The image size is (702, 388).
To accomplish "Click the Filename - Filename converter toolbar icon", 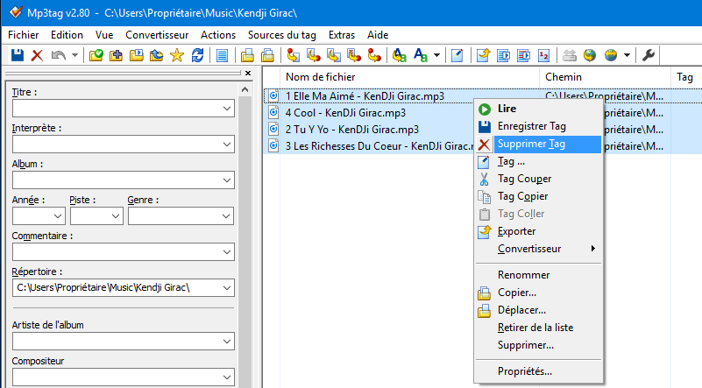I will click(334, 55).
